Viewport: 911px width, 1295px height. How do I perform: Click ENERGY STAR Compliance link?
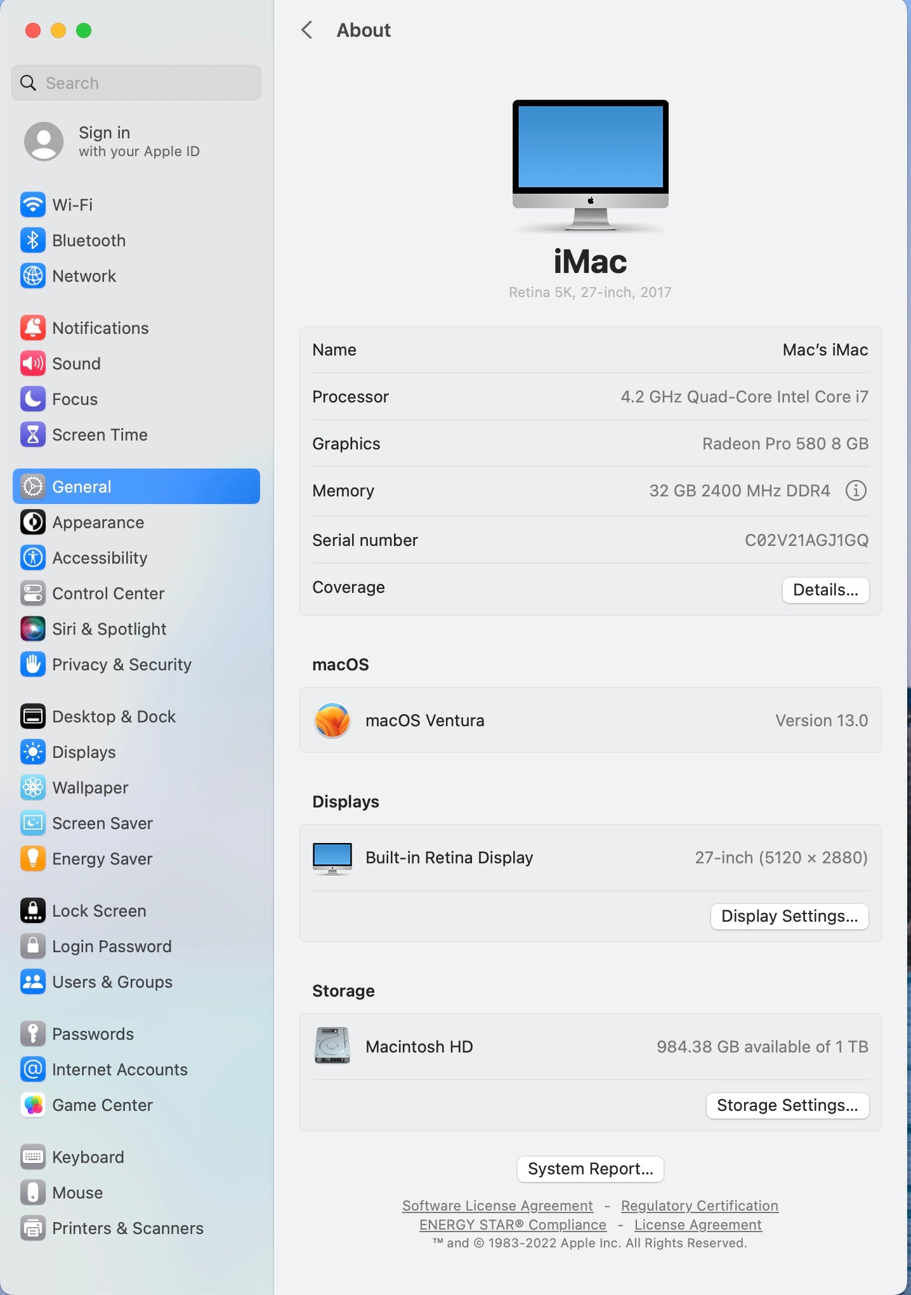[x=513, y=1225]
